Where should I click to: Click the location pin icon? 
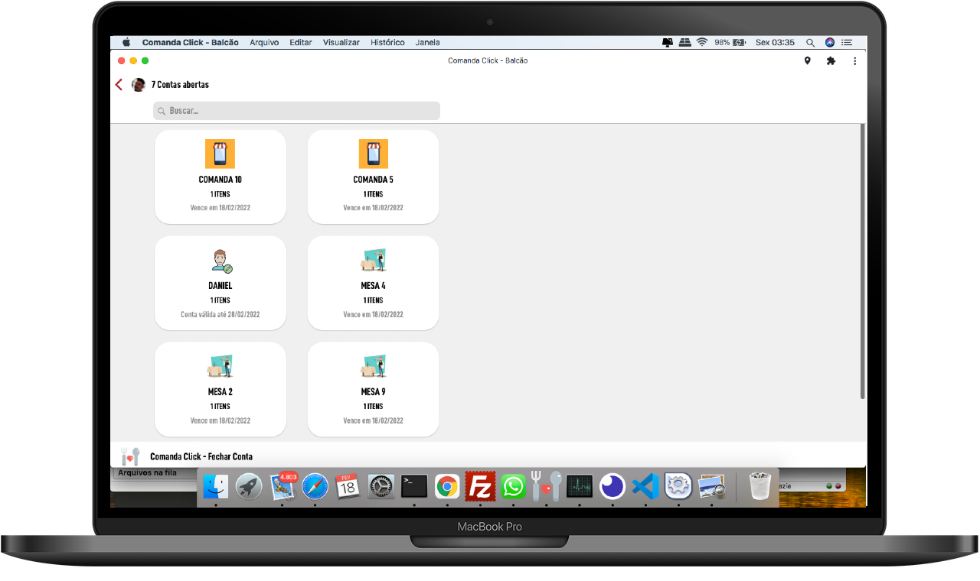tap(807, 61)
